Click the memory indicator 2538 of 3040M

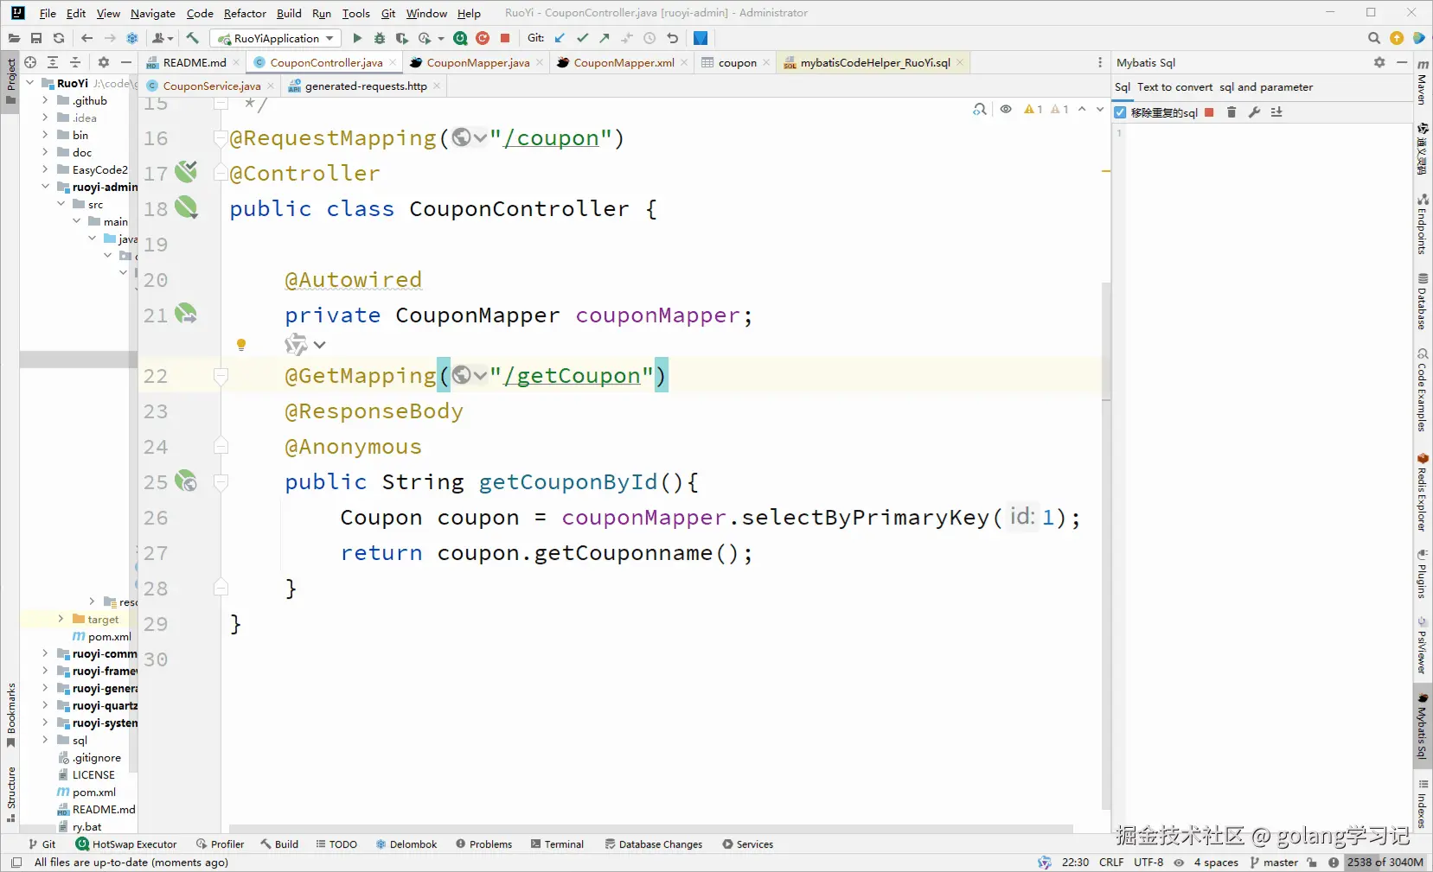click(x=1385, y=862)
